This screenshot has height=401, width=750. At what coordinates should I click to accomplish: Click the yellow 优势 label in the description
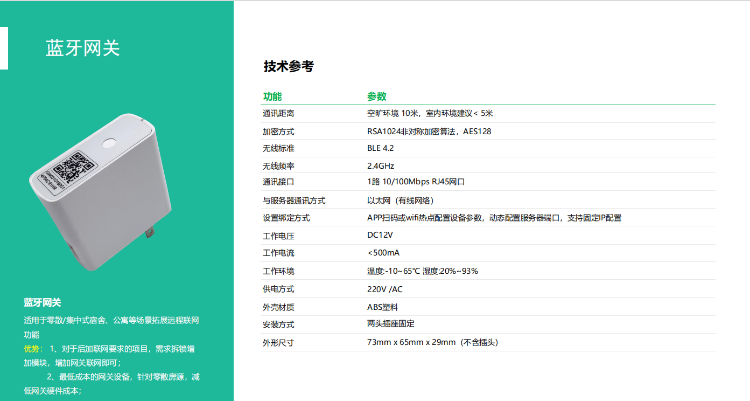coord(33,349)
